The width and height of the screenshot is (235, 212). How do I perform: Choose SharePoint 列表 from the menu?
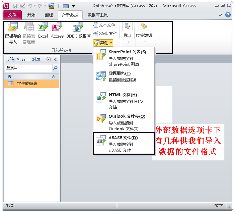124,58
